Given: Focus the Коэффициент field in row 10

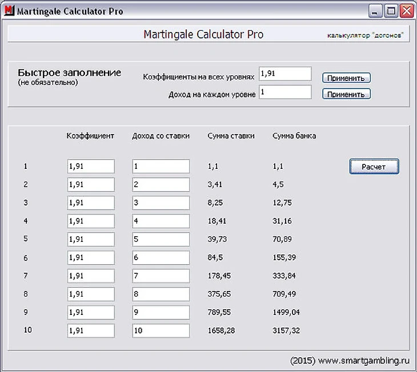Looking at the screenshot, I should coord(90,330).
